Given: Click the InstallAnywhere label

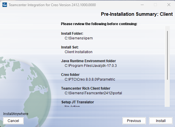Looking at the screenshot, I should click(x=16, y=114).
